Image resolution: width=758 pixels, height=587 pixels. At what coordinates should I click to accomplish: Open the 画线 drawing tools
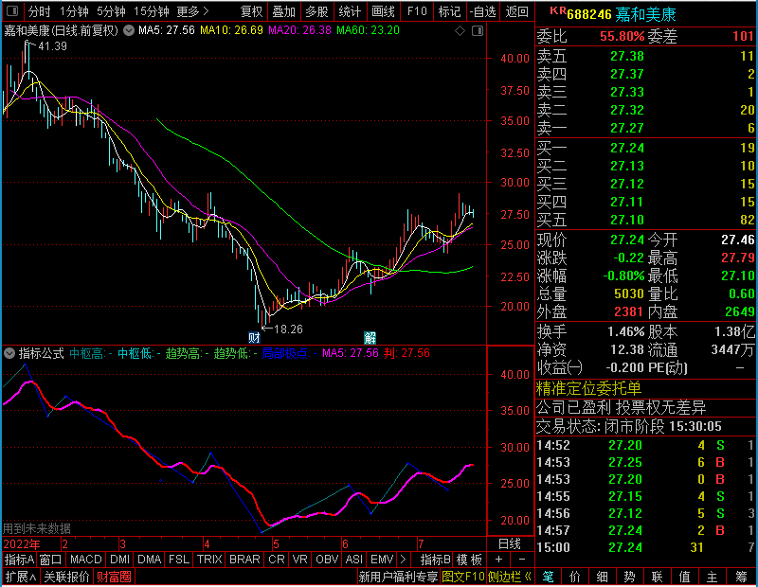coord(384,11)
